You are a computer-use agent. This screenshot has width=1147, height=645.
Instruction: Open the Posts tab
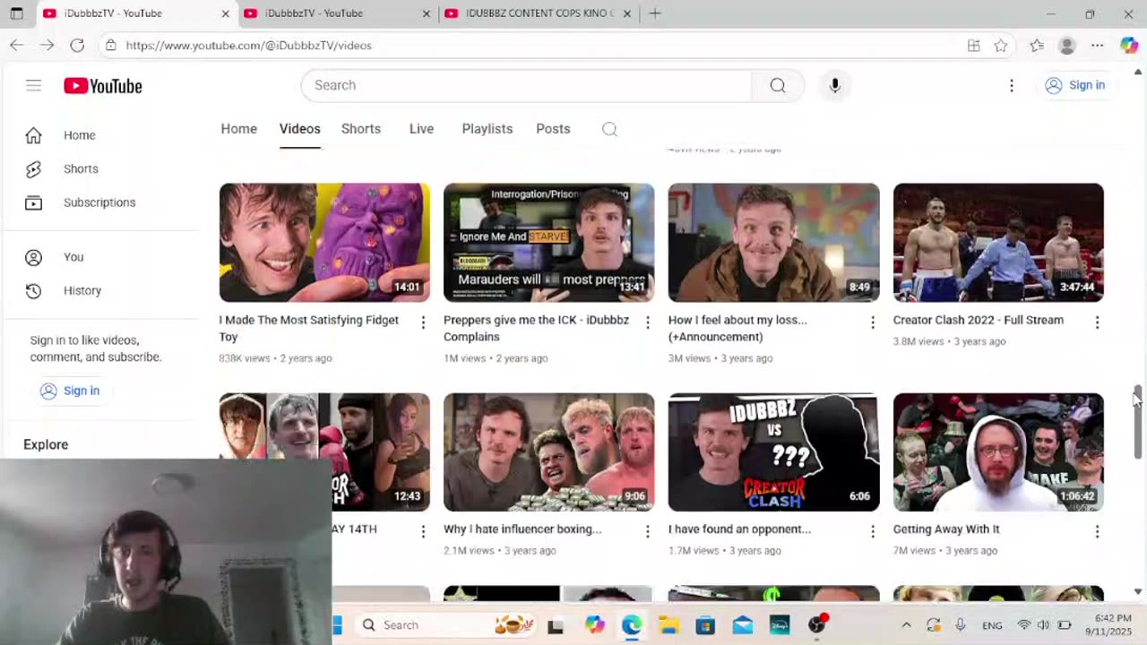pyautogui.click(x=553, y=129)
